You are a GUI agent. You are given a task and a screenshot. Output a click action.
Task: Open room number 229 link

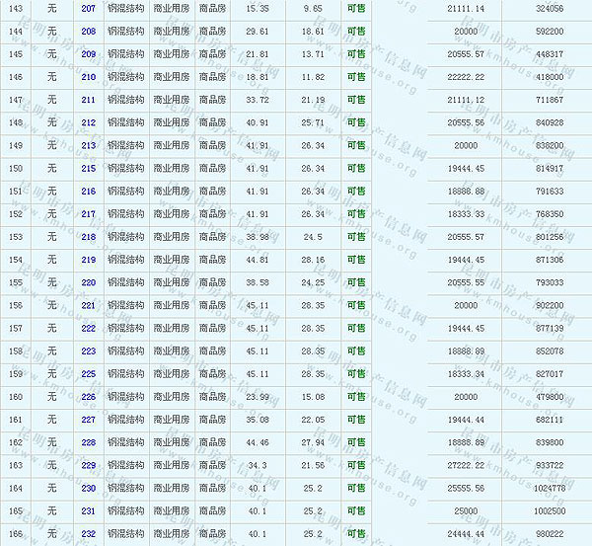tap(89, 465)
